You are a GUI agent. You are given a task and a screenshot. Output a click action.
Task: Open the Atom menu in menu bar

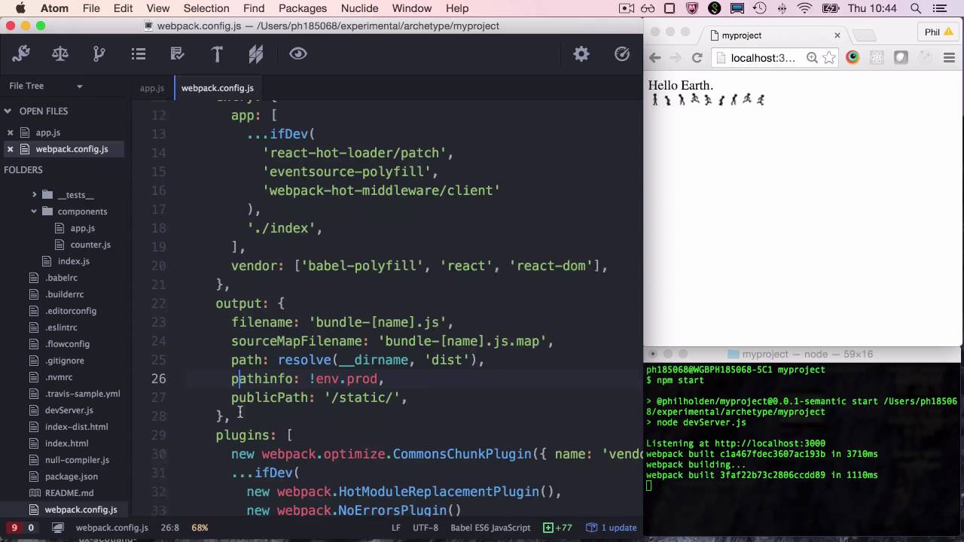pos(54,8)
